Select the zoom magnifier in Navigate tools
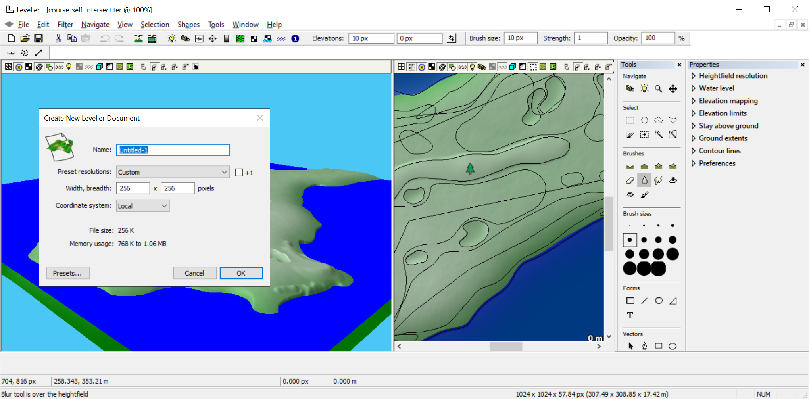Image resolution: width=809 pixels, height=399 pixels. 659,89
